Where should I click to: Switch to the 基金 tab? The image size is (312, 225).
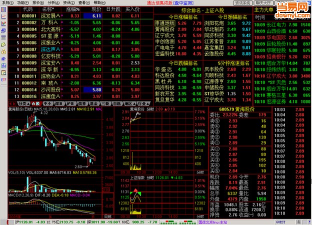[93, 103]
